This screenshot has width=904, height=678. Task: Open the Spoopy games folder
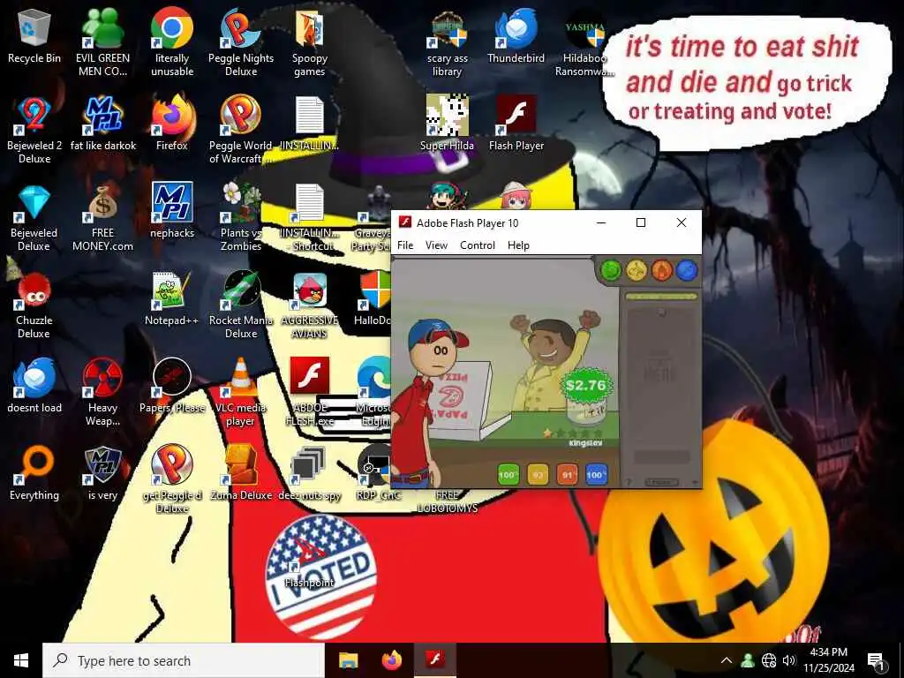310,41
